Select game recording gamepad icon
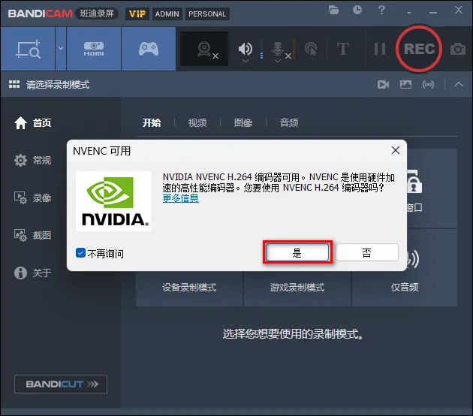The image size is (473, 416). pos(149,49)
